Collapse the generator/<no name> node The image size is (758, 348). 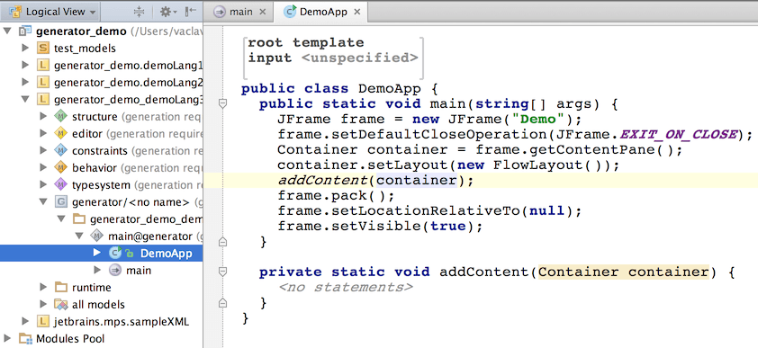[x=43, y=202]
